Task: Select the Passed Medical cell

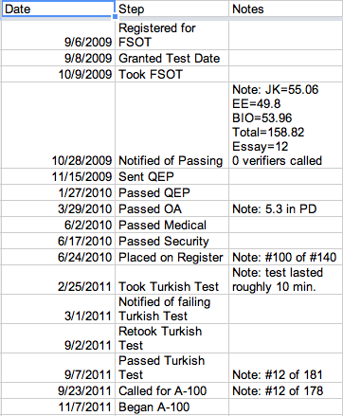Action: [x=171, y=225]
